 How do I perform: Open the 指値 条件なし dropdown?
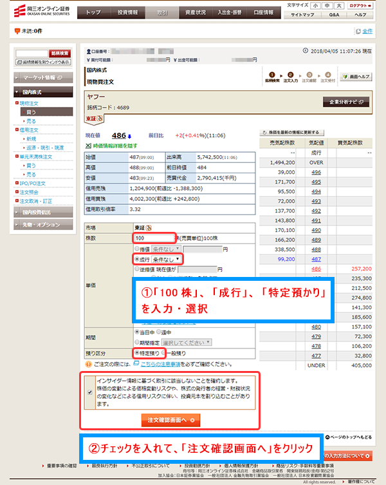pos(166,249)
